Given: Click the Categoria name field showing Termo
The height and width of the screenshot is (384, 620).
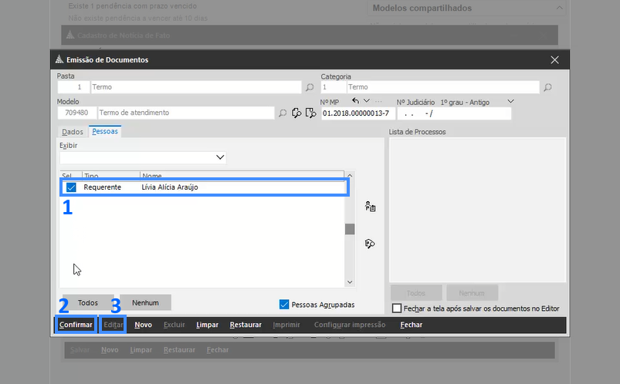Looking at the screenshot, I should click(x=443, y=87).
